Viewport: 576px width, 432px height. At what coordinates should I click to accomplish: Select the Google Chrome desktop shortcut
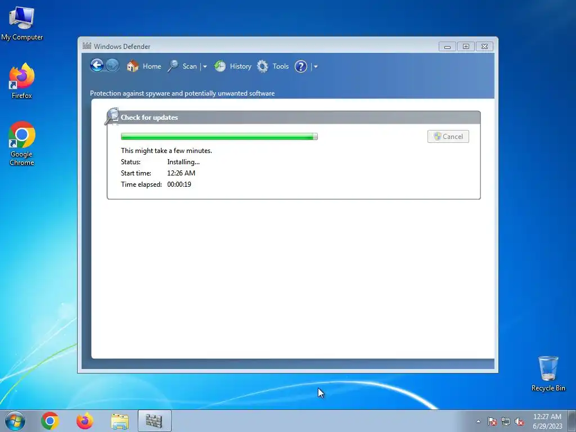tap(22, 143)
